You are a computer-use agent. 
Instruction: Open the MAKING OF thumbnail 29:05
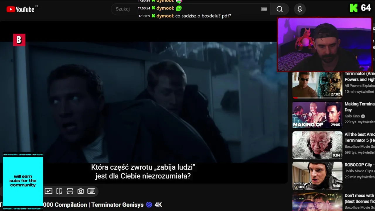pos(317,115)
